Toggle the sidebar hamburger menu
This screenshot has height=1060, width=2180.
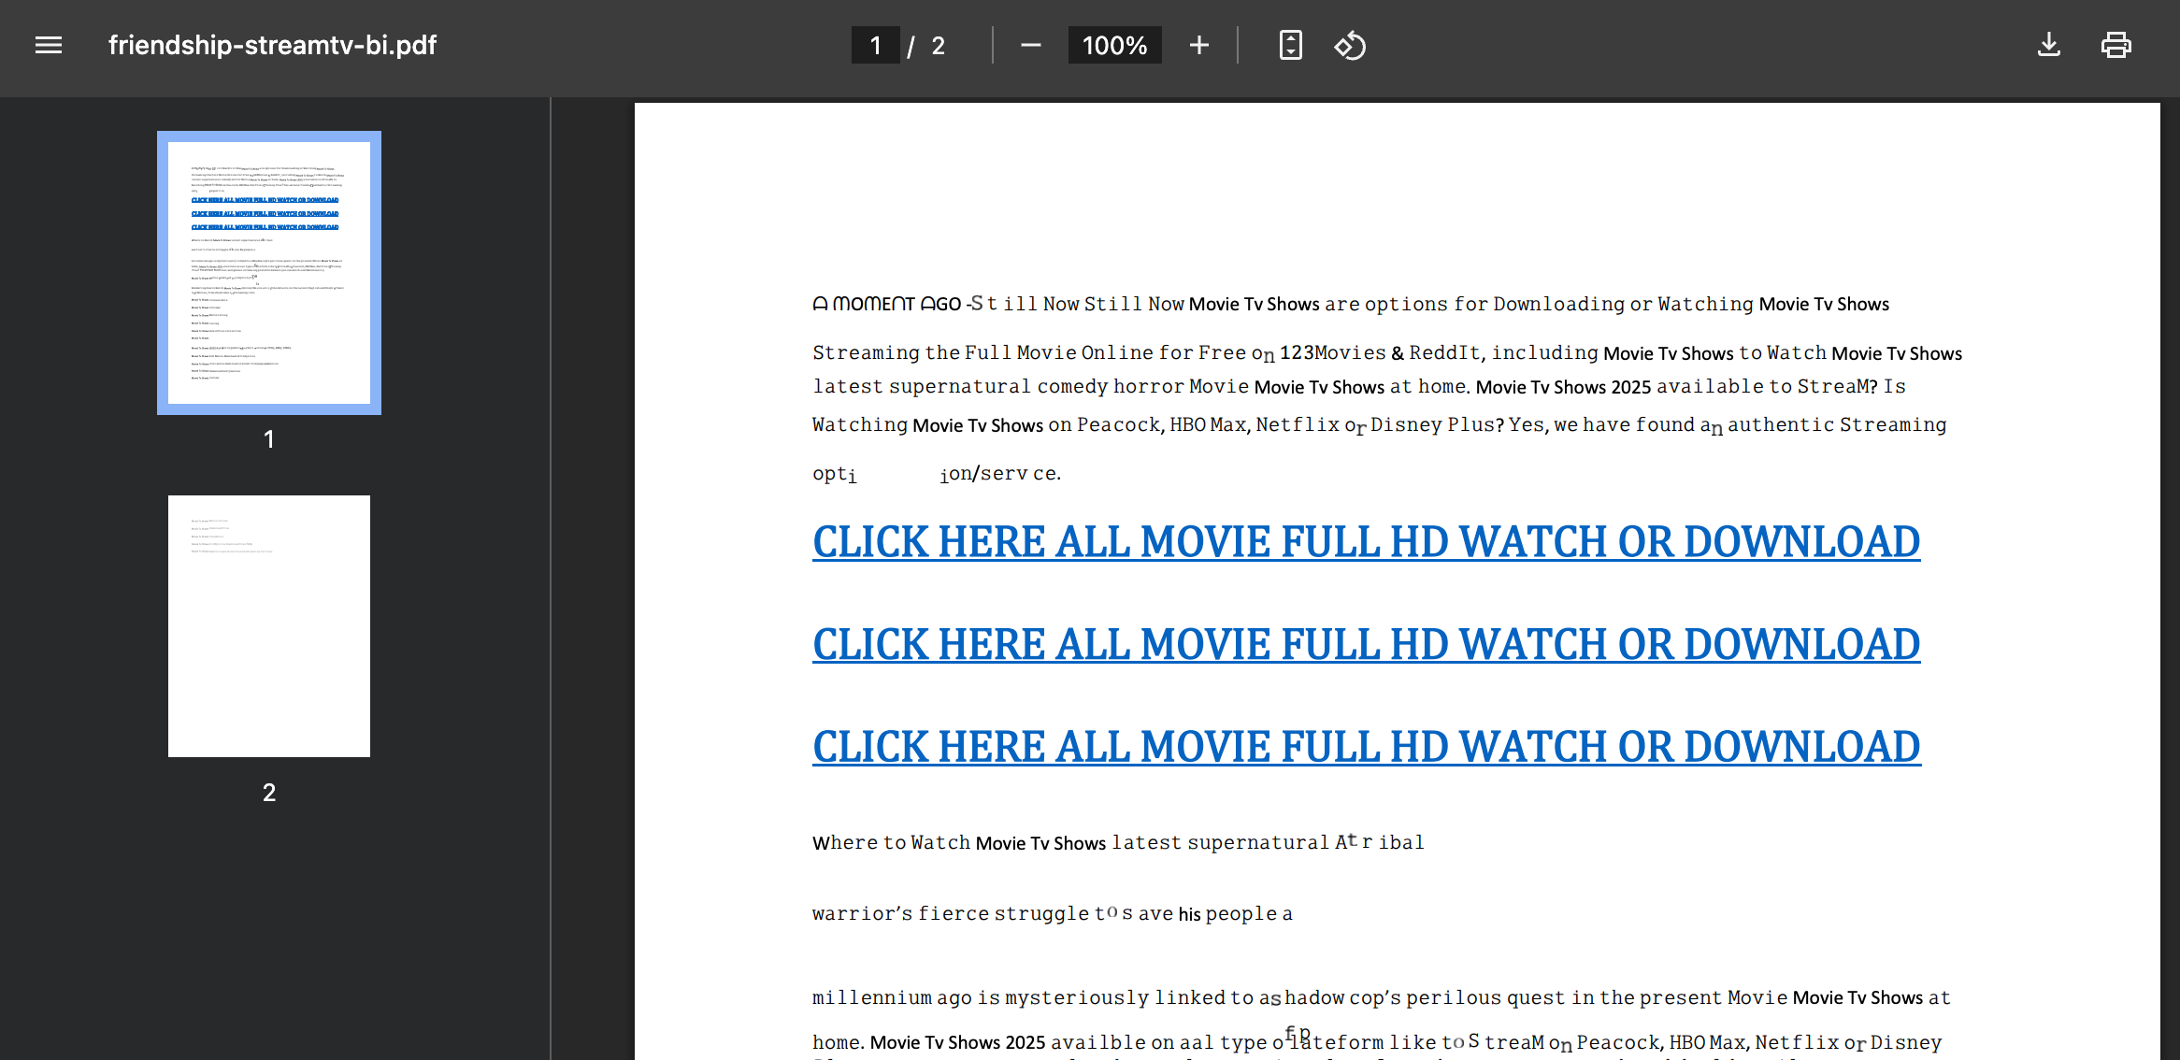pos(49,45)
